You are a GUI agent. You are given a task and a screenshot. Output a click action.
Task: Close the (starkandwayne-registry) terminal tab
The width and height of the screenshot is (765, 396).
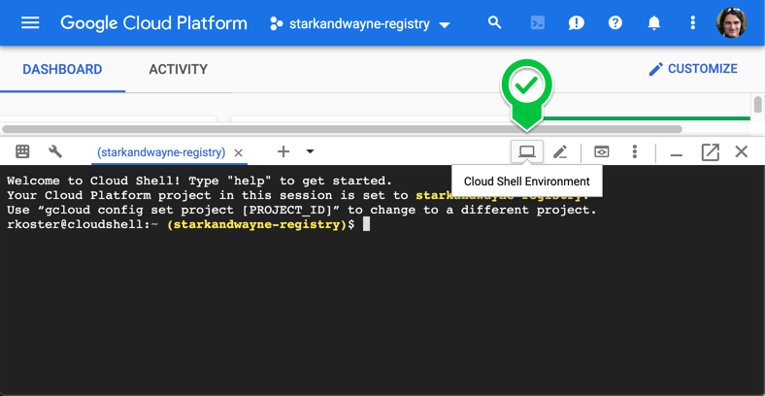(238, 153)
